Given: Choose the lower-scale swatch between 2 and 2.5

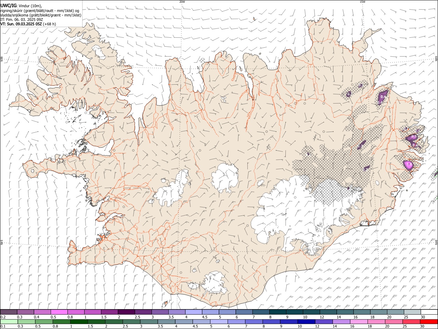Looking at the screenshot, I should [114, 321].
